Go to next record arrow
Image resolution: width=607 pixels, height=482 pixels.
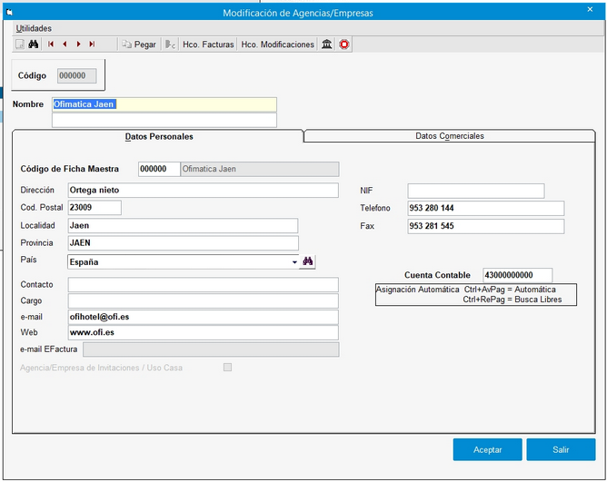pyautogui.click(x=78, y=44)
